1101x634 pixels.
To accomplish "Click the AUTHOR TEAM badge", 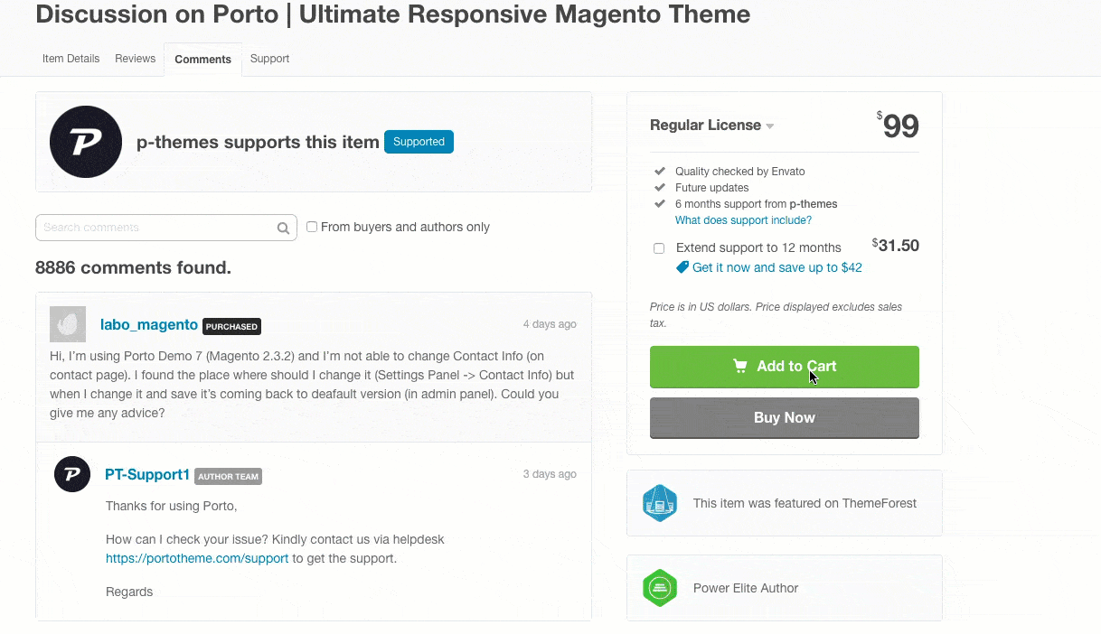I will [x=228, y=476].
